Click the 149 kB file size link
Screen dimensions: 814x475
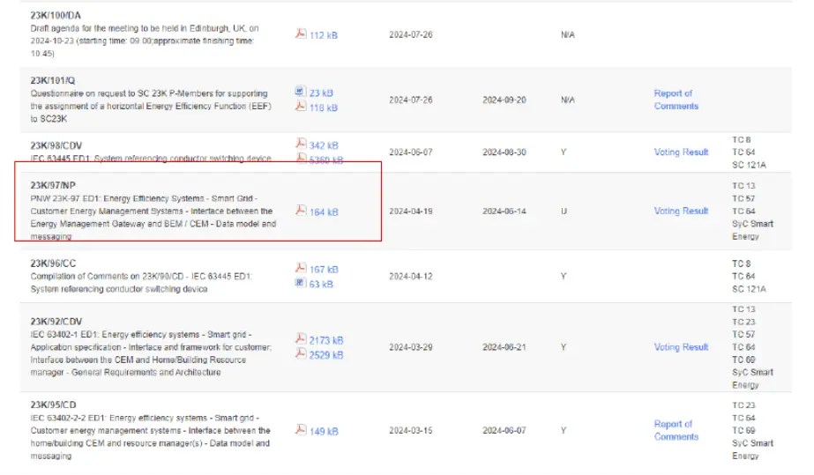pos(324,432)
